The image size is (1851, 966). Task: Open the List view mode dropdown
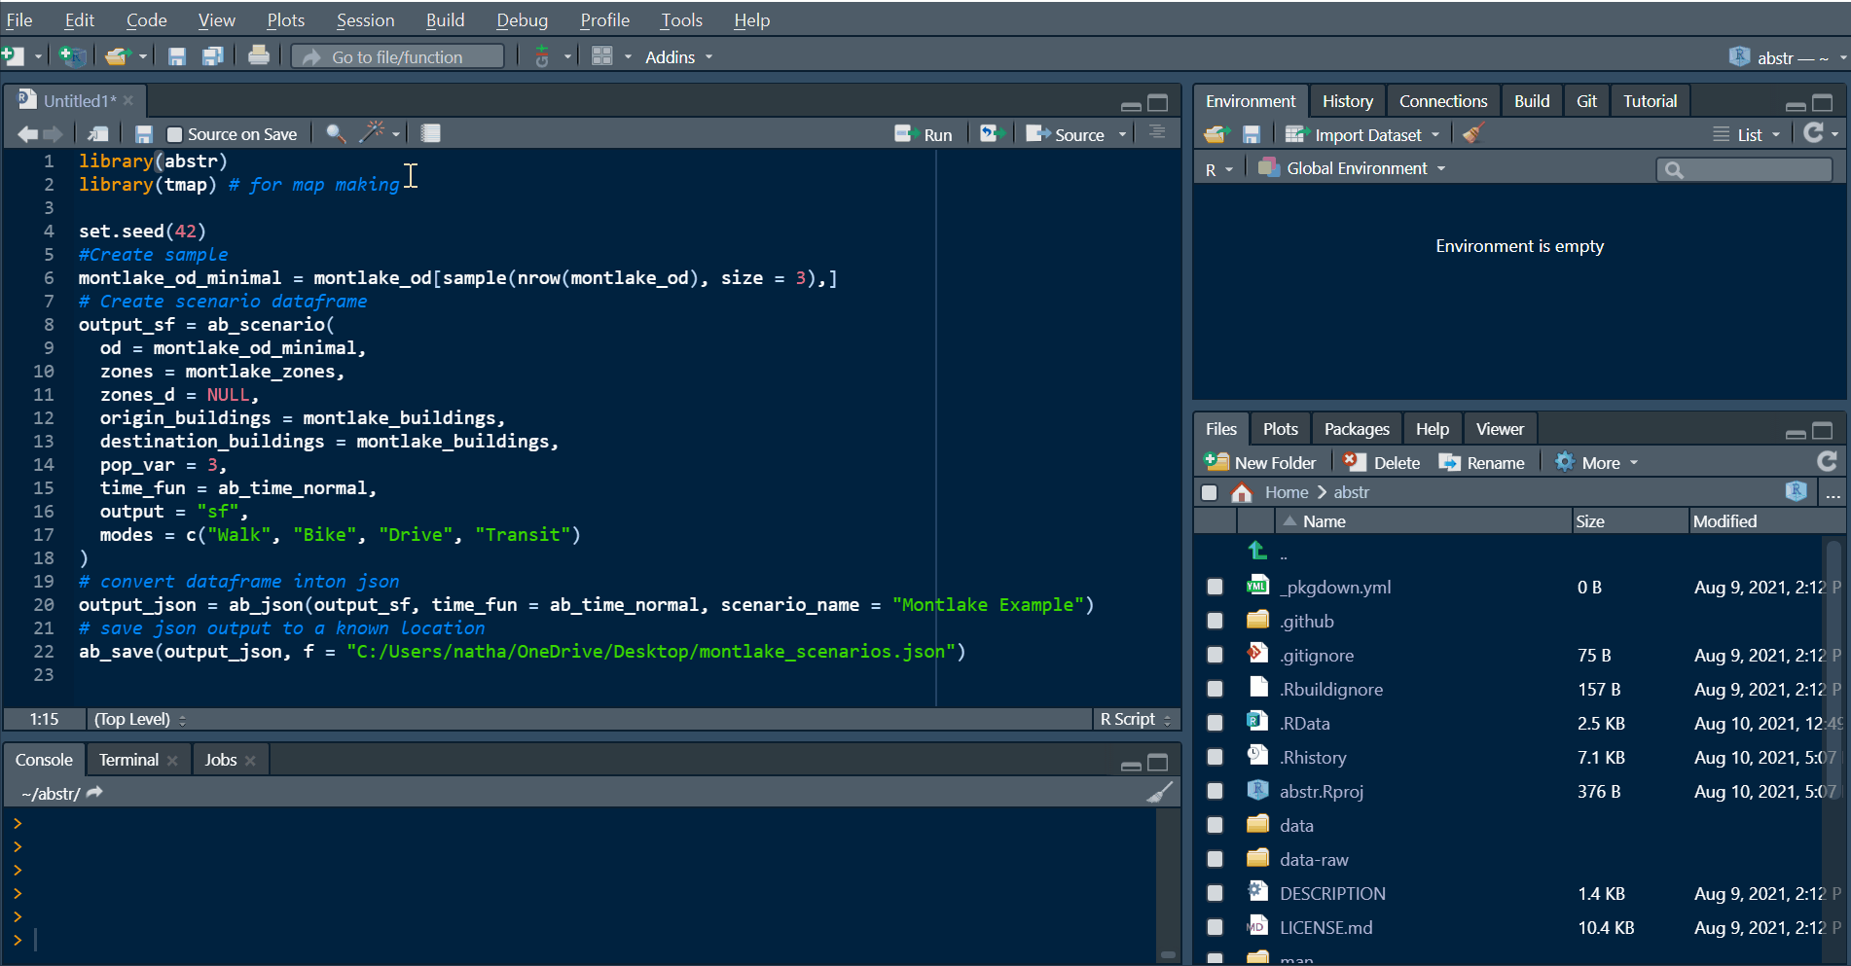(1748, 134)
